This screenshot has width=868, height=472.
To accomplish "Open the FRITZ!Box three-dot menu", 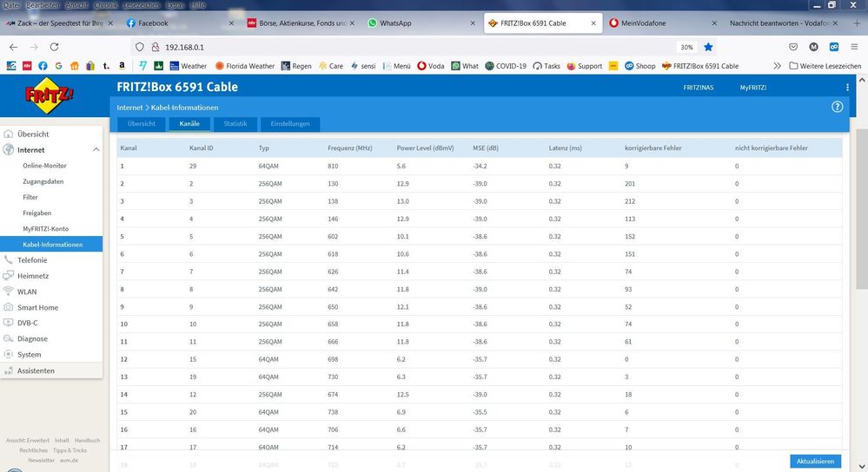I will click(847, 88).
